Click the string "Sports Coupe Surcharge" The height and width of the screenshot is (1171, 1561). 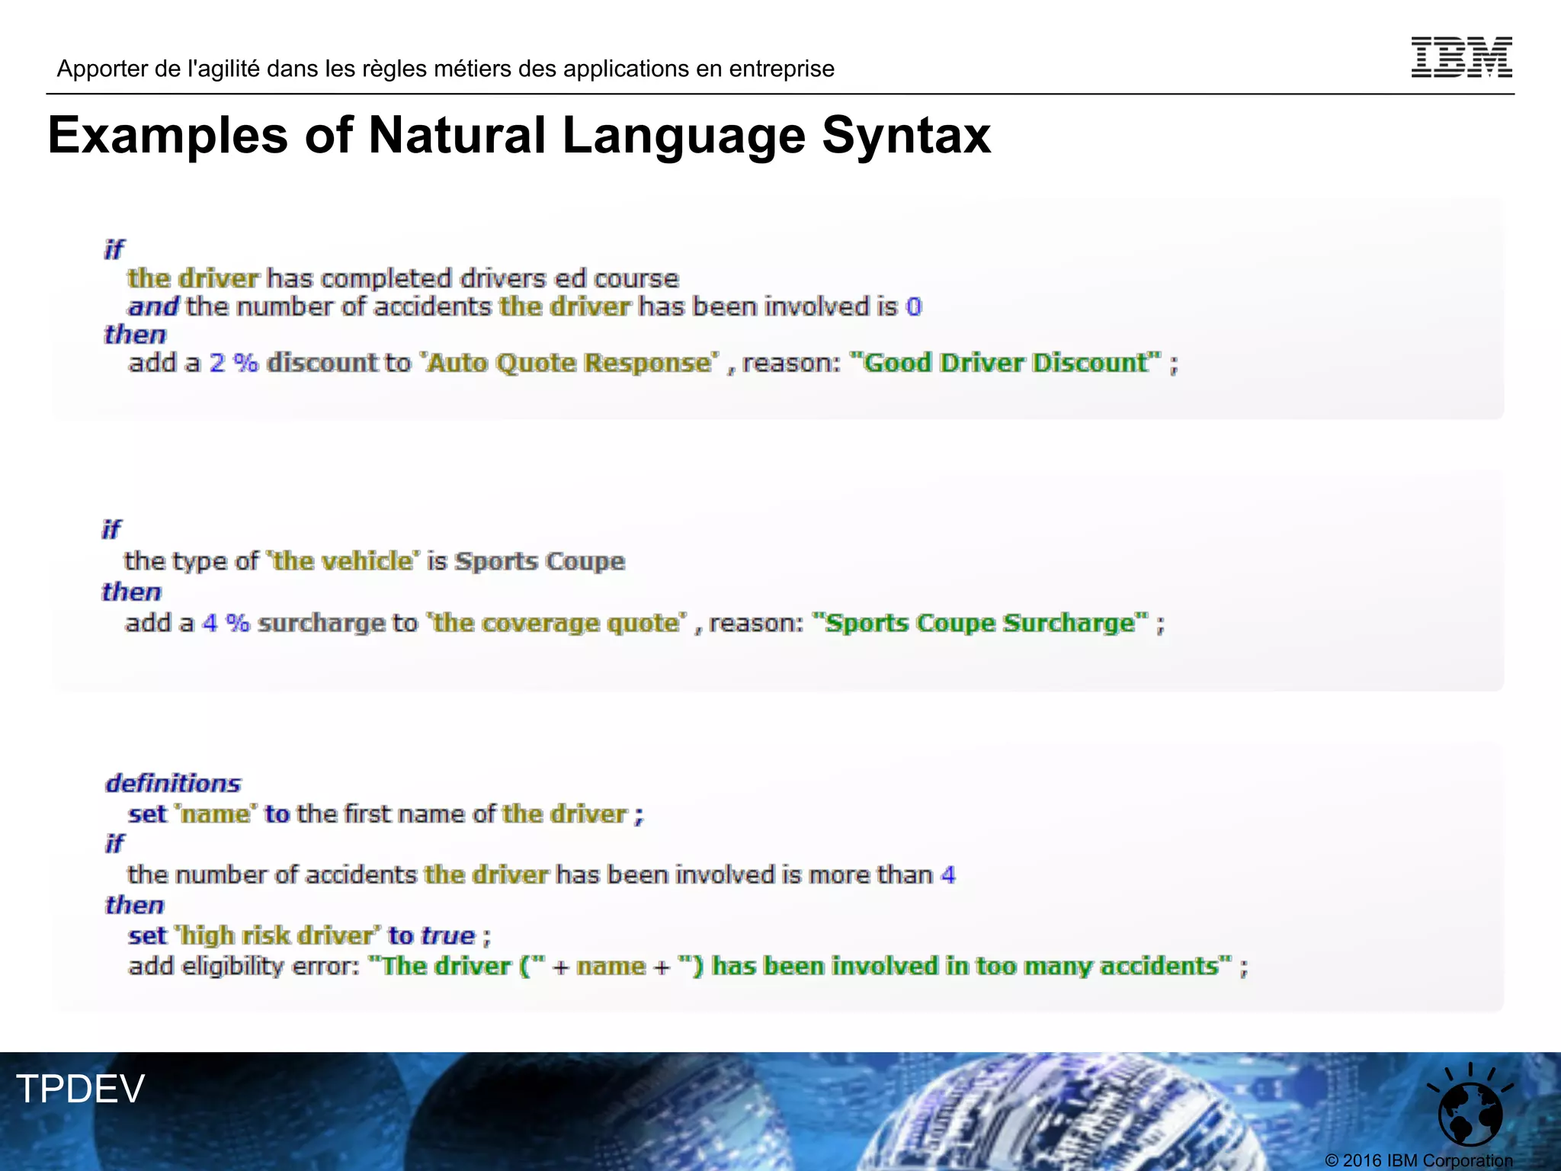click(980, 624)
